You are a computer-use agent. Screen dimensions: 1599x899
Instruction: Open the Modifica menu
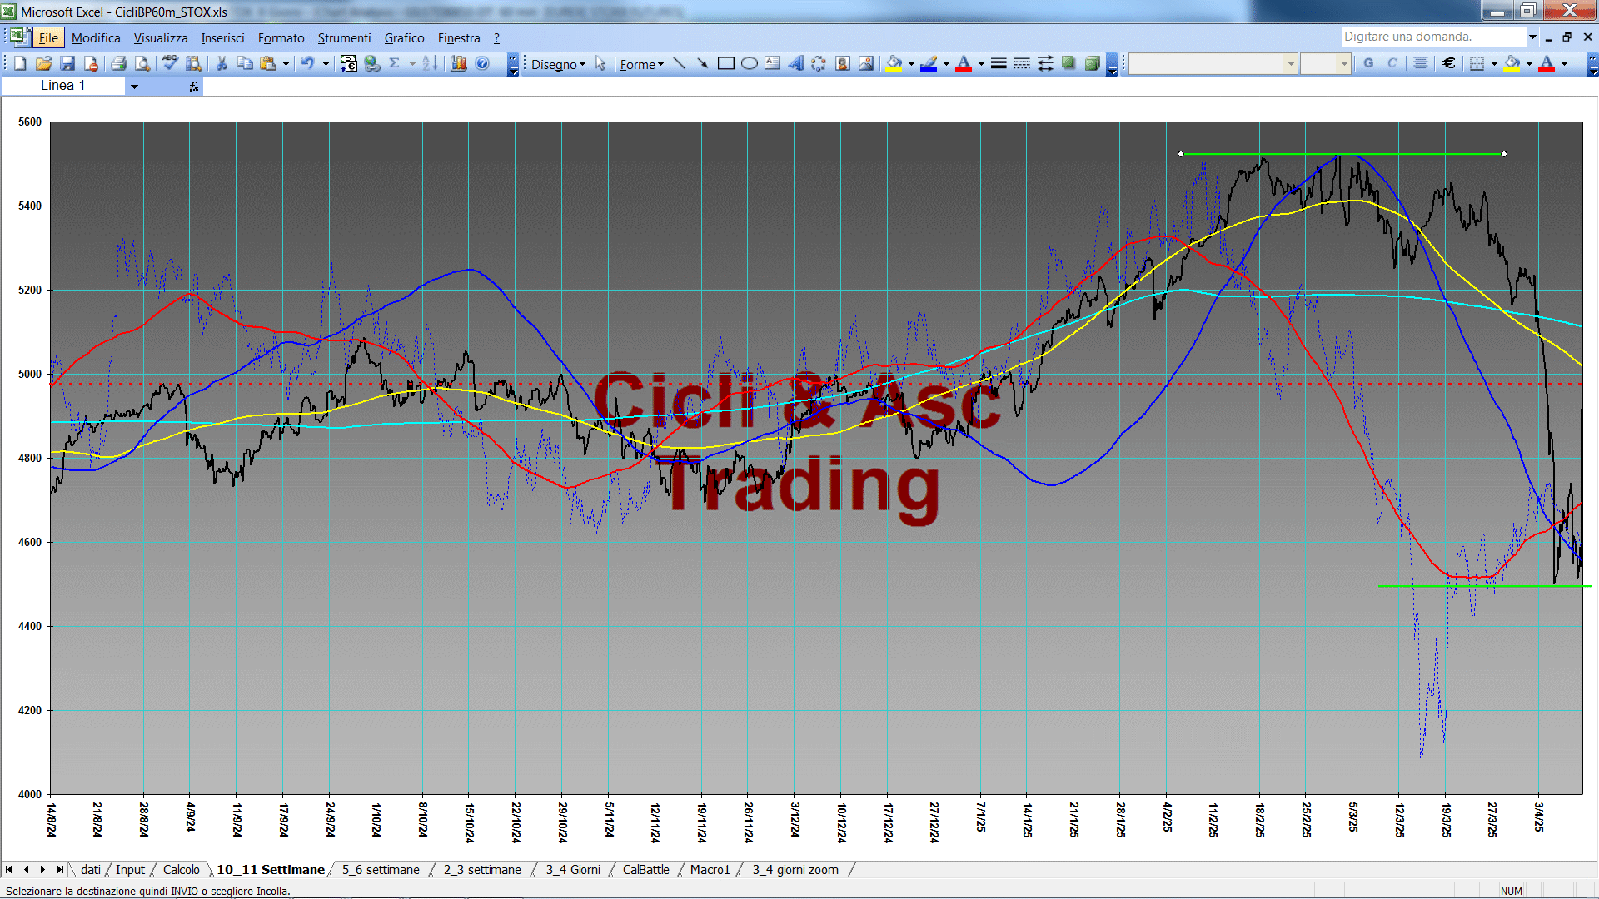[x=96, y=37]
